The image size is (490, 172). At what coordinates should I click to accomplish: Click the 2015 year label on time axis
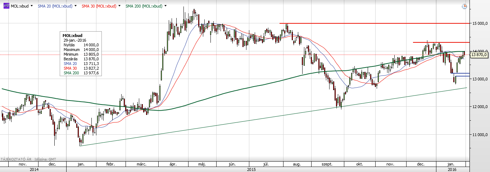[251, 169]
